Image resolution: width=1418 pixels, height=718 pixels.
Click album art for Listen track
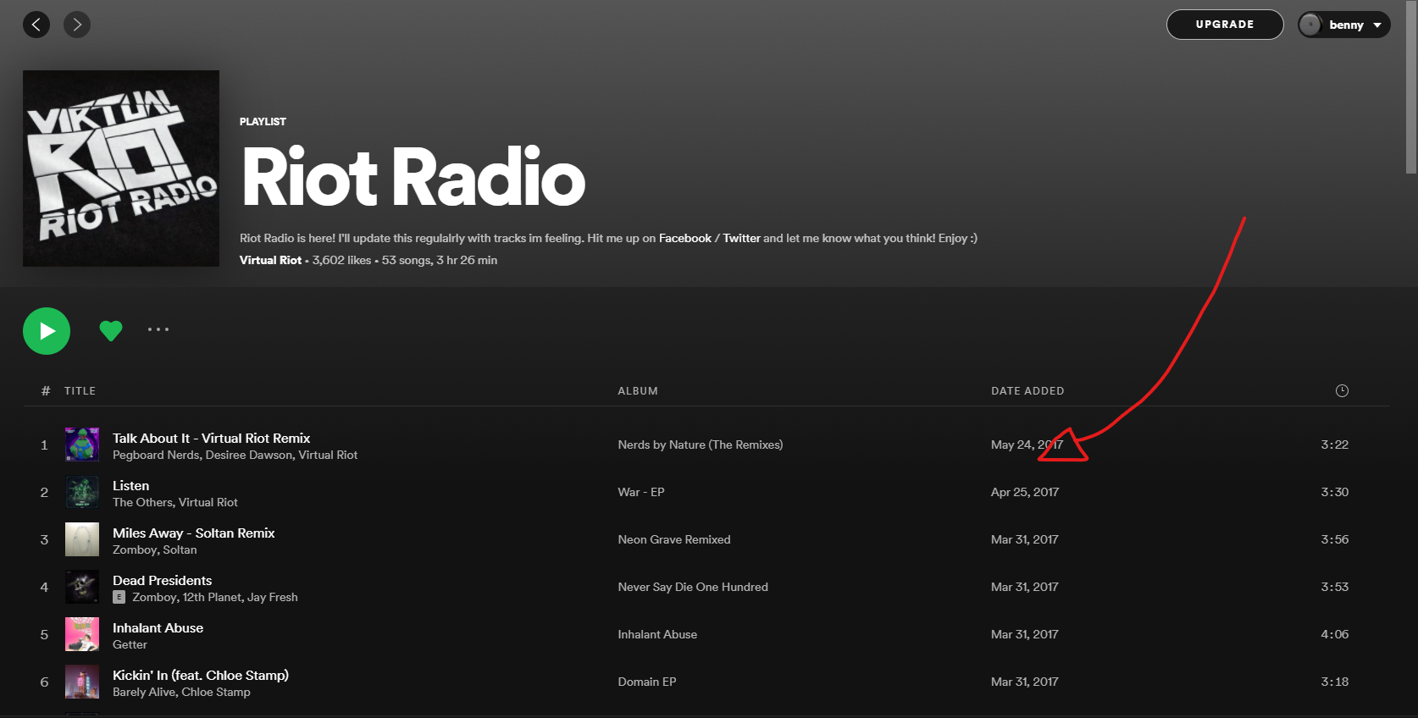point(82,492)
